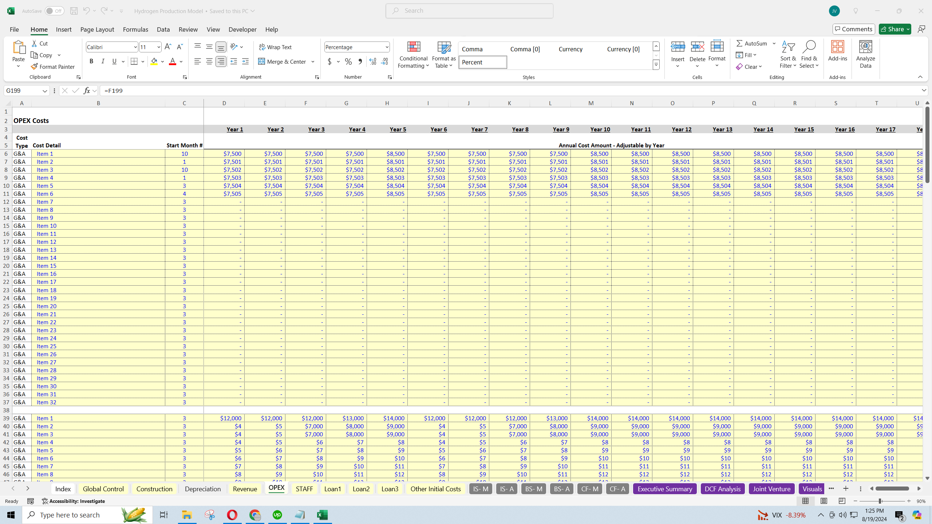Toggle AutoSave switch on
This screenshot has height=524, width=932.
pyautogui.click(x=54, y=11)
